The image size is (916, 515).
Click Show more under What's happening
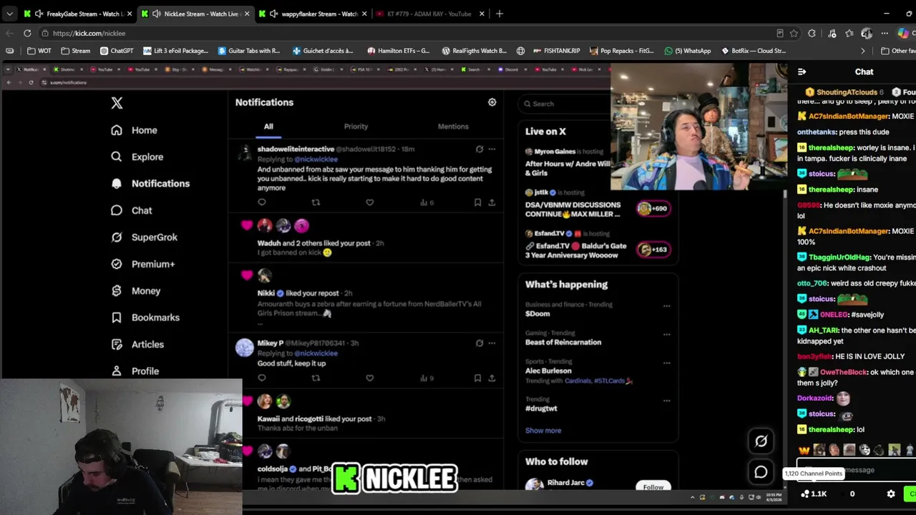543,431
